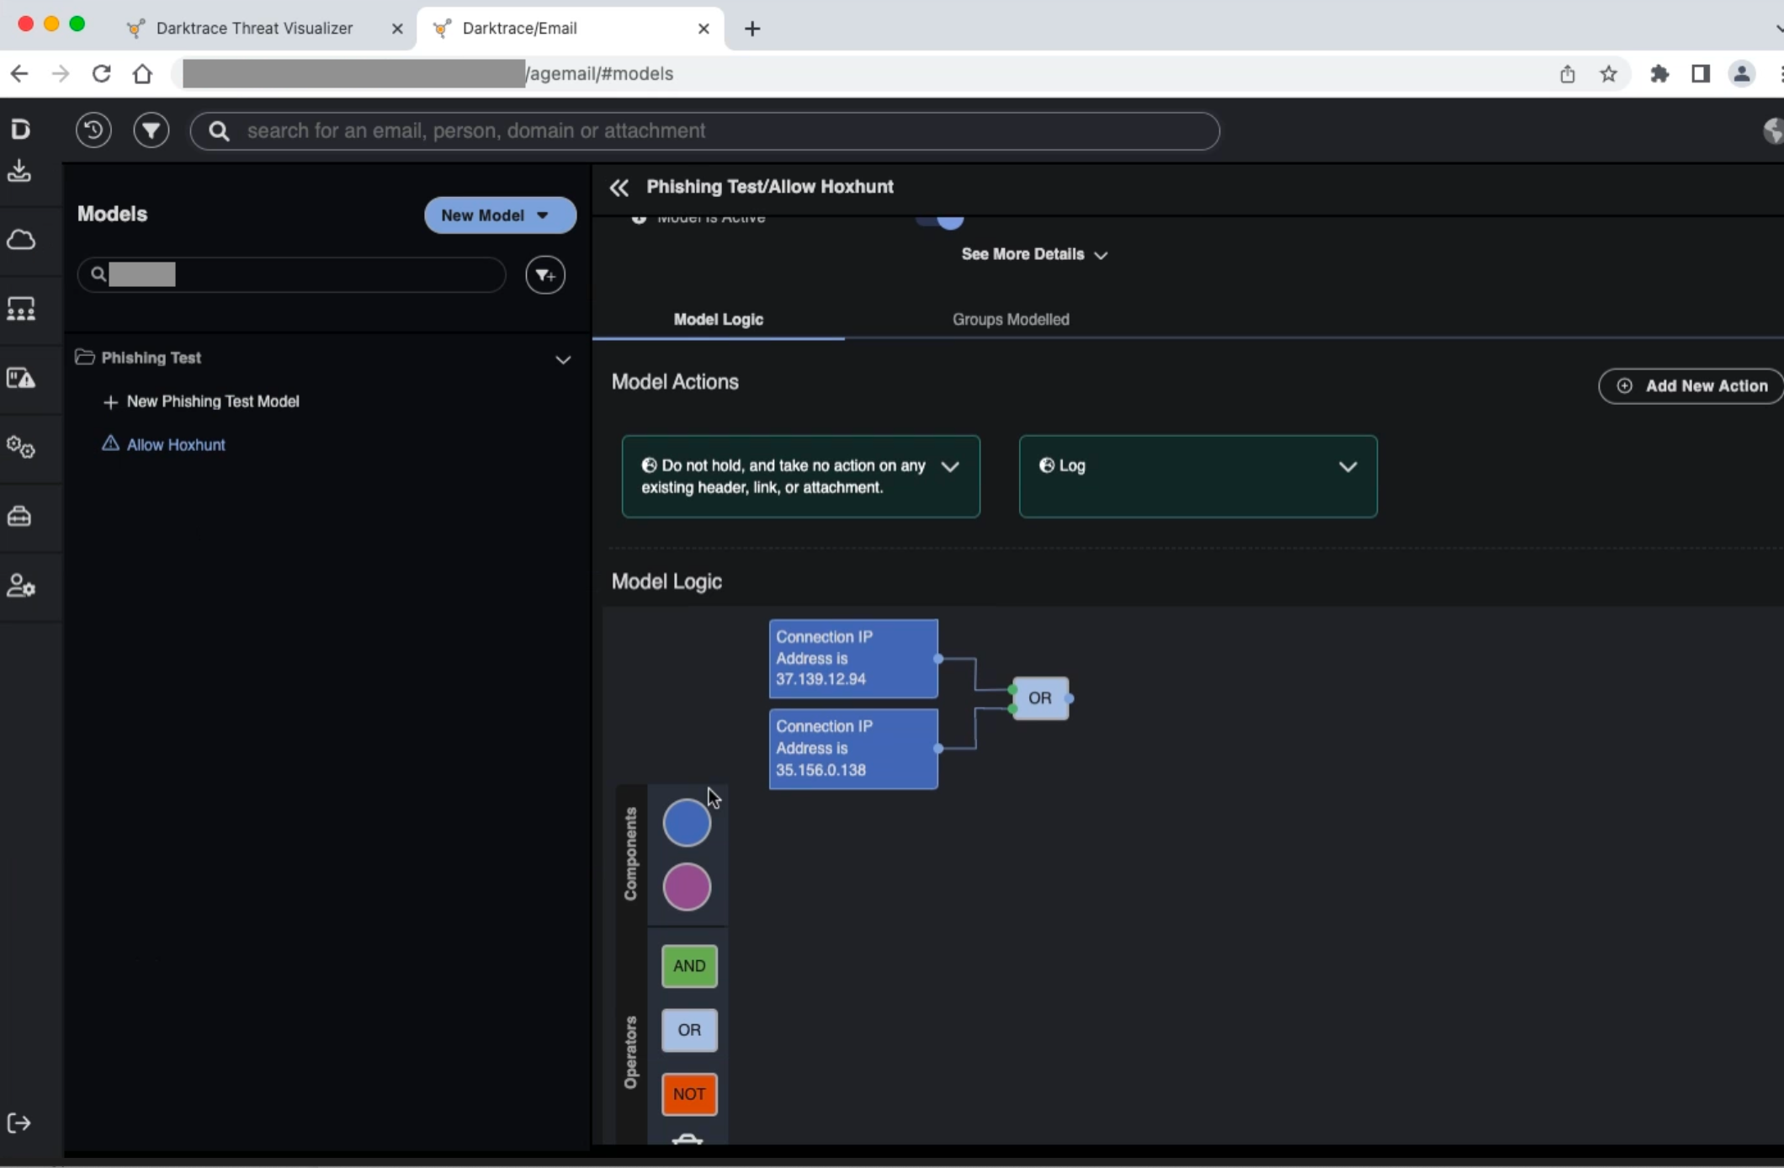Switch to the Model Logic tab
The width and height of the screenshot is (1784, 1168).
[718, 320]
